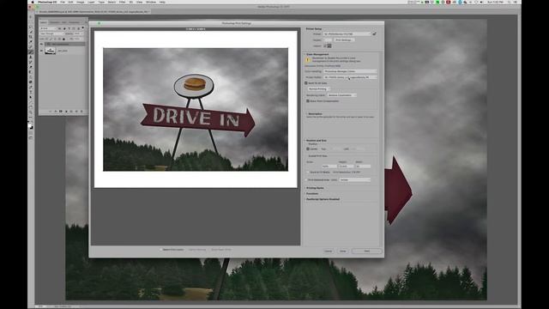The image size is (549, 309).
Task: Toggle Black Point Compensation checkbox
Action: (x=308, y=101)
